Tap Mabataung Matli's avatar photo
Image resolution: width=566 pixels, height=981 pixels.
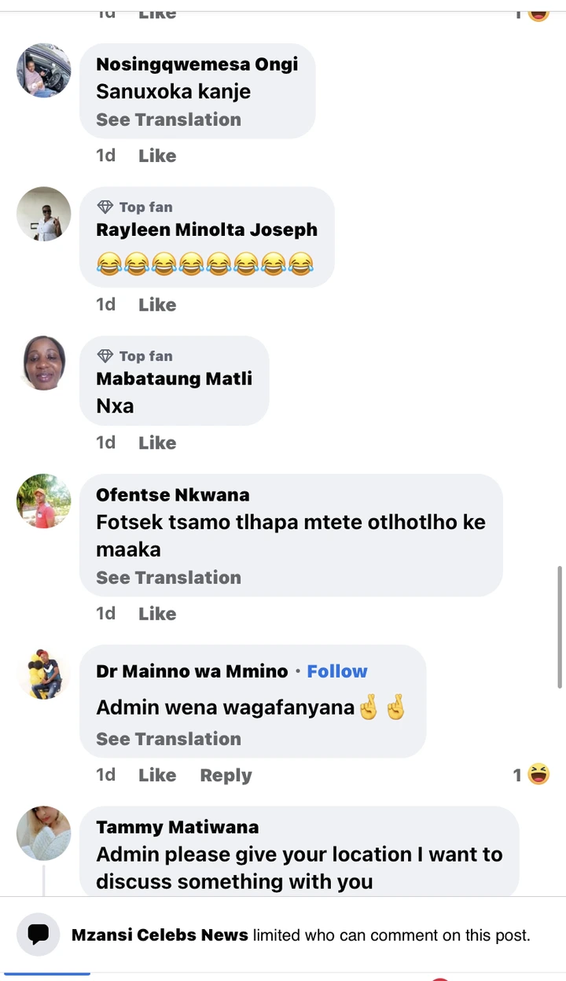click(44, 363)
